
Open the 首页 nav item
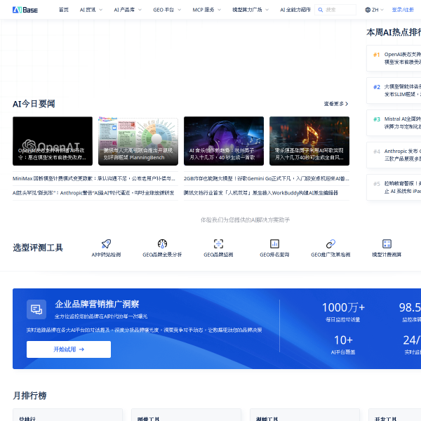(x=64, y=10)
